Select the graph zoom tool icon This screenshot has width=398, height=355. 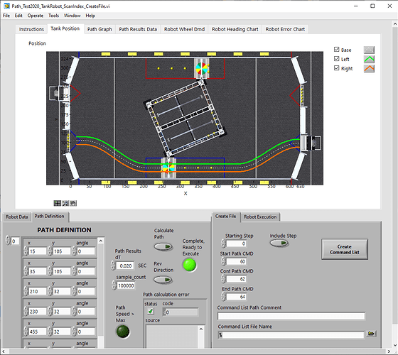[65, 203]
